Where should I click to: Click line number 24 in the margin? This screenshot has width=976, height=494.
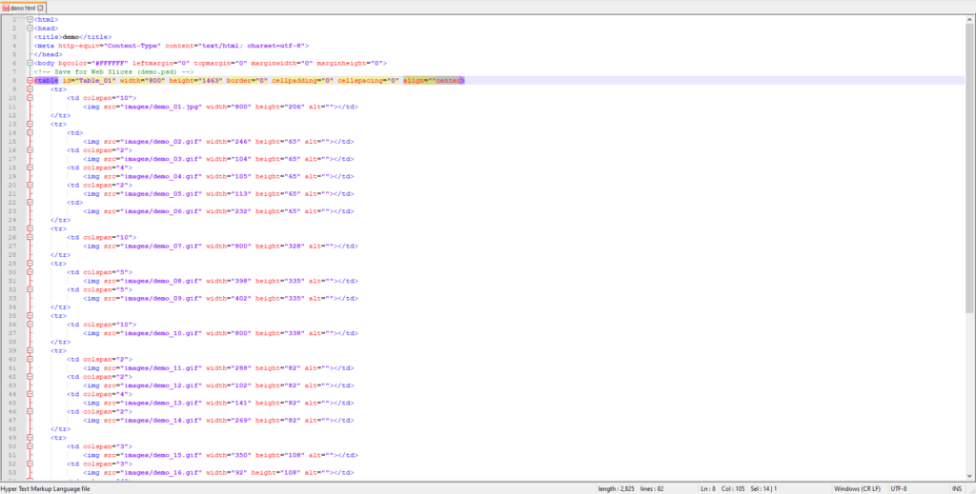point(13,220)
